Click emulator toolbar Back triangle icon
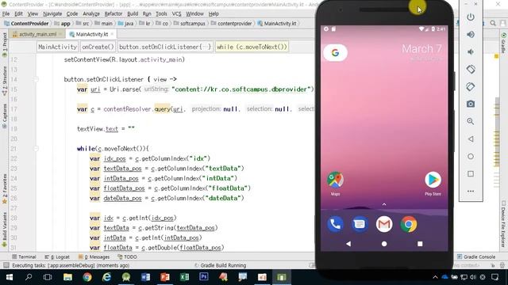Image resolution: width=508 pixels, height=285 pixels. [471, 139]
